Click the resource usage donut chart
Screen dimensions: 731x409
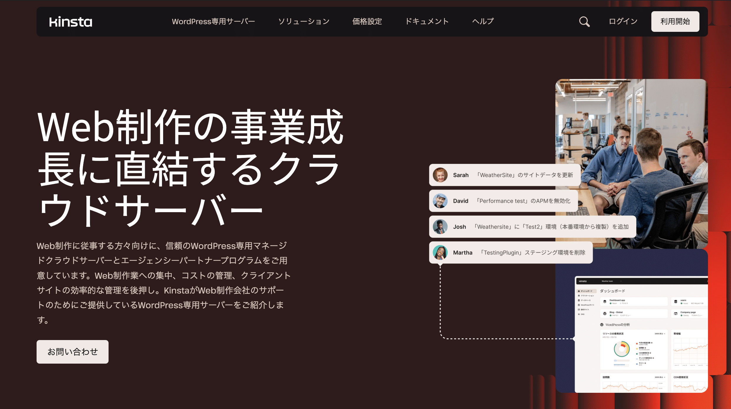coord(622,349)
